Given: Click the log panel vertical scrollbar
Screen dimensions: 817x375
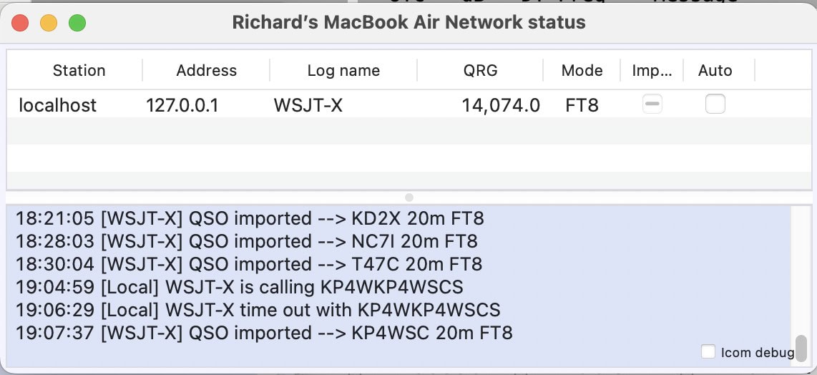Looking at the screenshot, I should coord(801,348).
